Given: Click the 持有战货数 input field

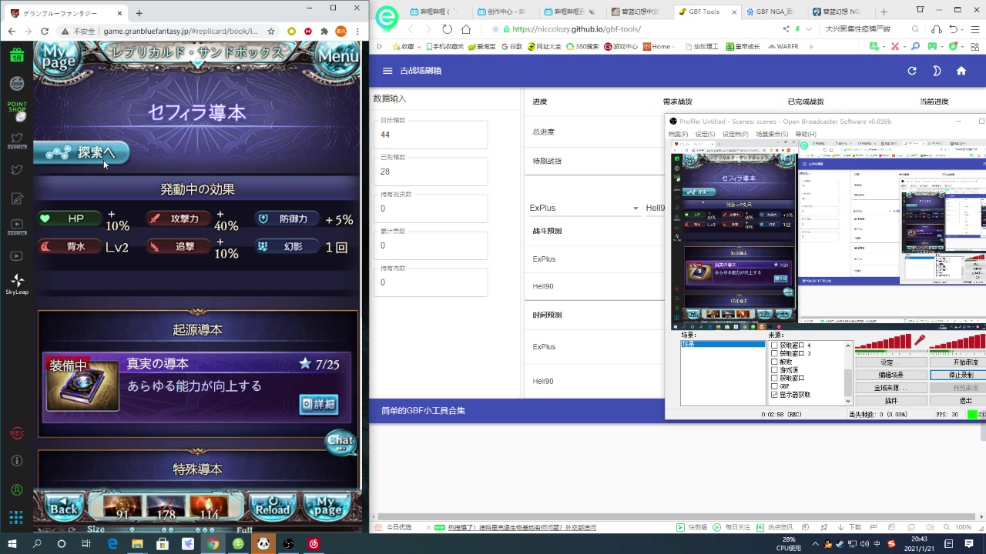Looking at the screenshot, I should pyautogui.click(x=431, y=209).
